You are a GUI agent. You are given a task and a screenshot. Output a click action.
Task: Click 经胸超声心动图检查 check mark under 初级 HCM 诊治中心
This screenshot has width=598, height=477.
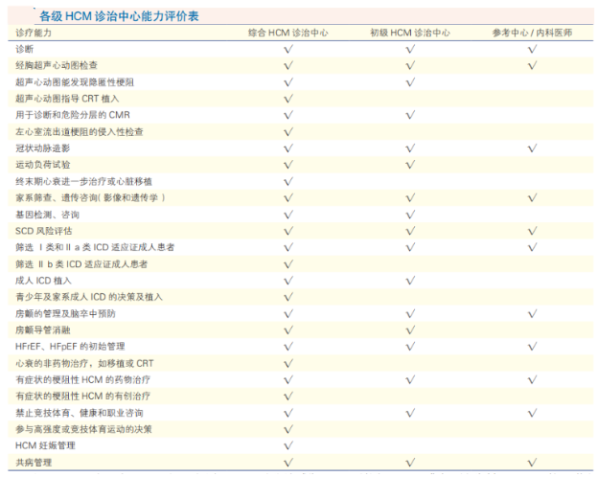click(x=410, y=65)
